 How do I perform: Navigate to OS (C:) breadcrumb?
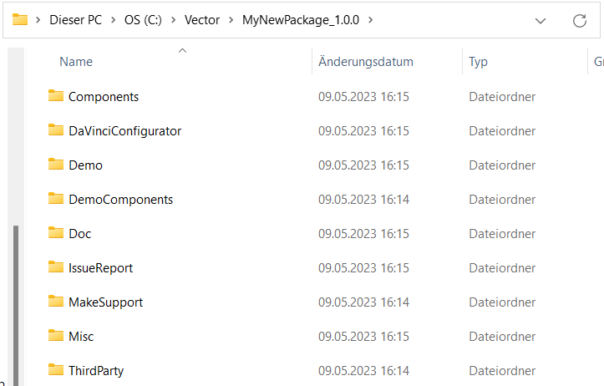[143, 20]
